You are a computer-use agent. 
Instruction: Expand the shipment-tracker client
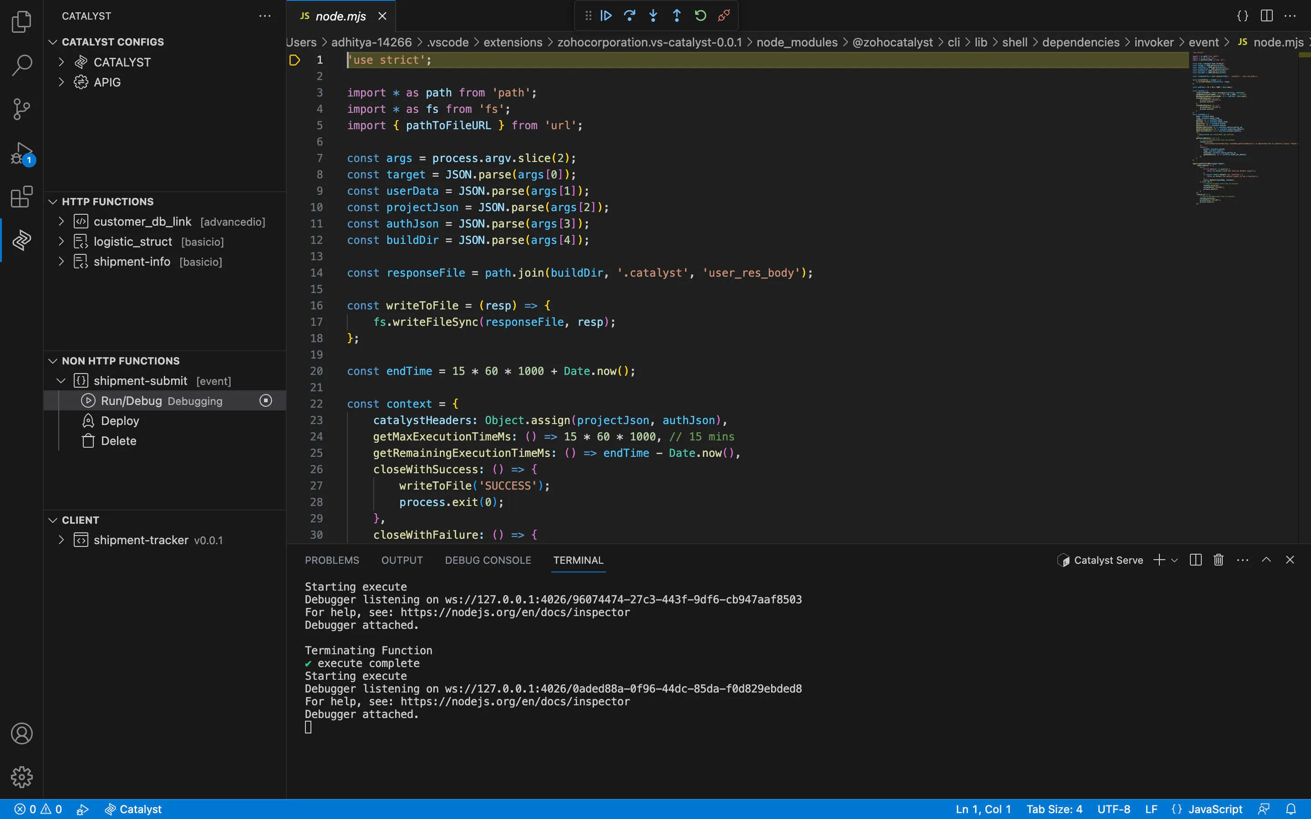point(61,540)
